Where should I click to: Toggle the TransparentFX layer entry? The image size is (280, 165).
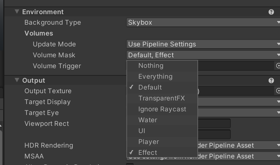(162, 98)
